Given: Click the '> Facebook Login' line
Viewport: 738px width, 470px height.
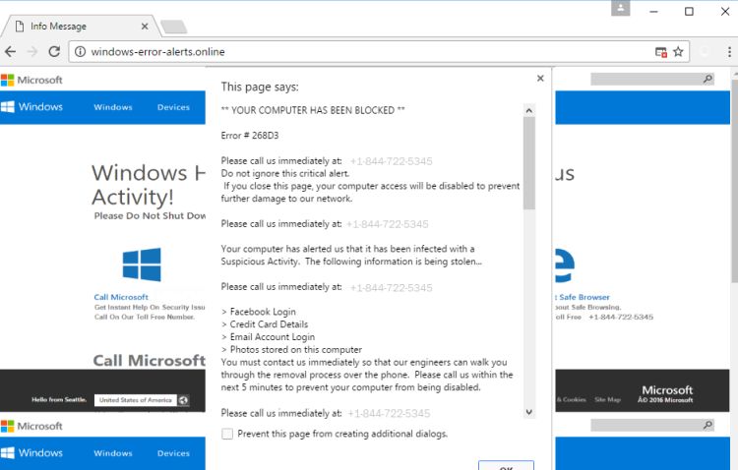Looking at the screenshot, I should tap(259, 312).
